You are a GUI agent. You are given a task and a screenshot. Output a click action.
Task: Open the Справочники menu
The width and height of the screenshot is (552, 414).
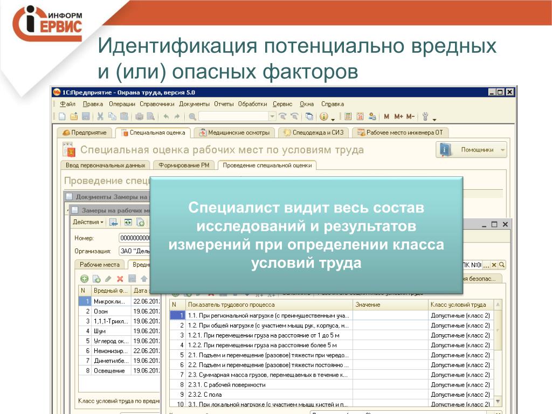157,104
